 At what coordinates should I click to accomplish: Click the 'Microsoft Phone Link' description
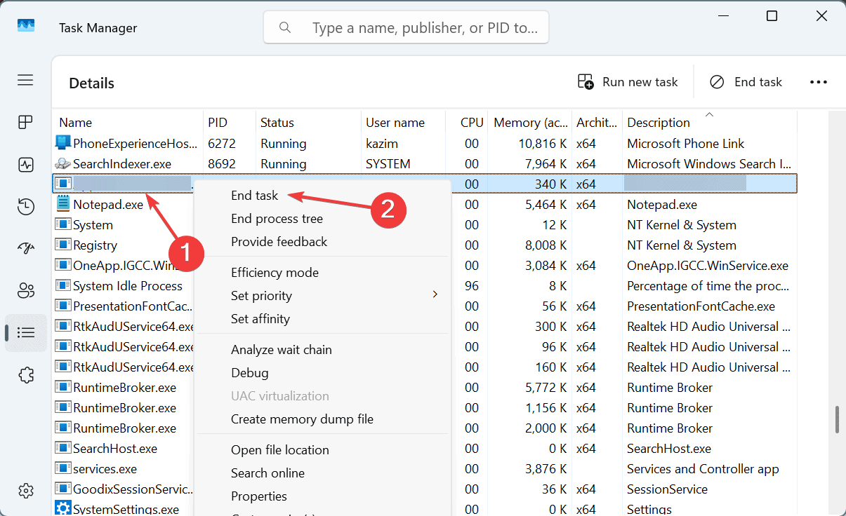[x=685, y=144]
